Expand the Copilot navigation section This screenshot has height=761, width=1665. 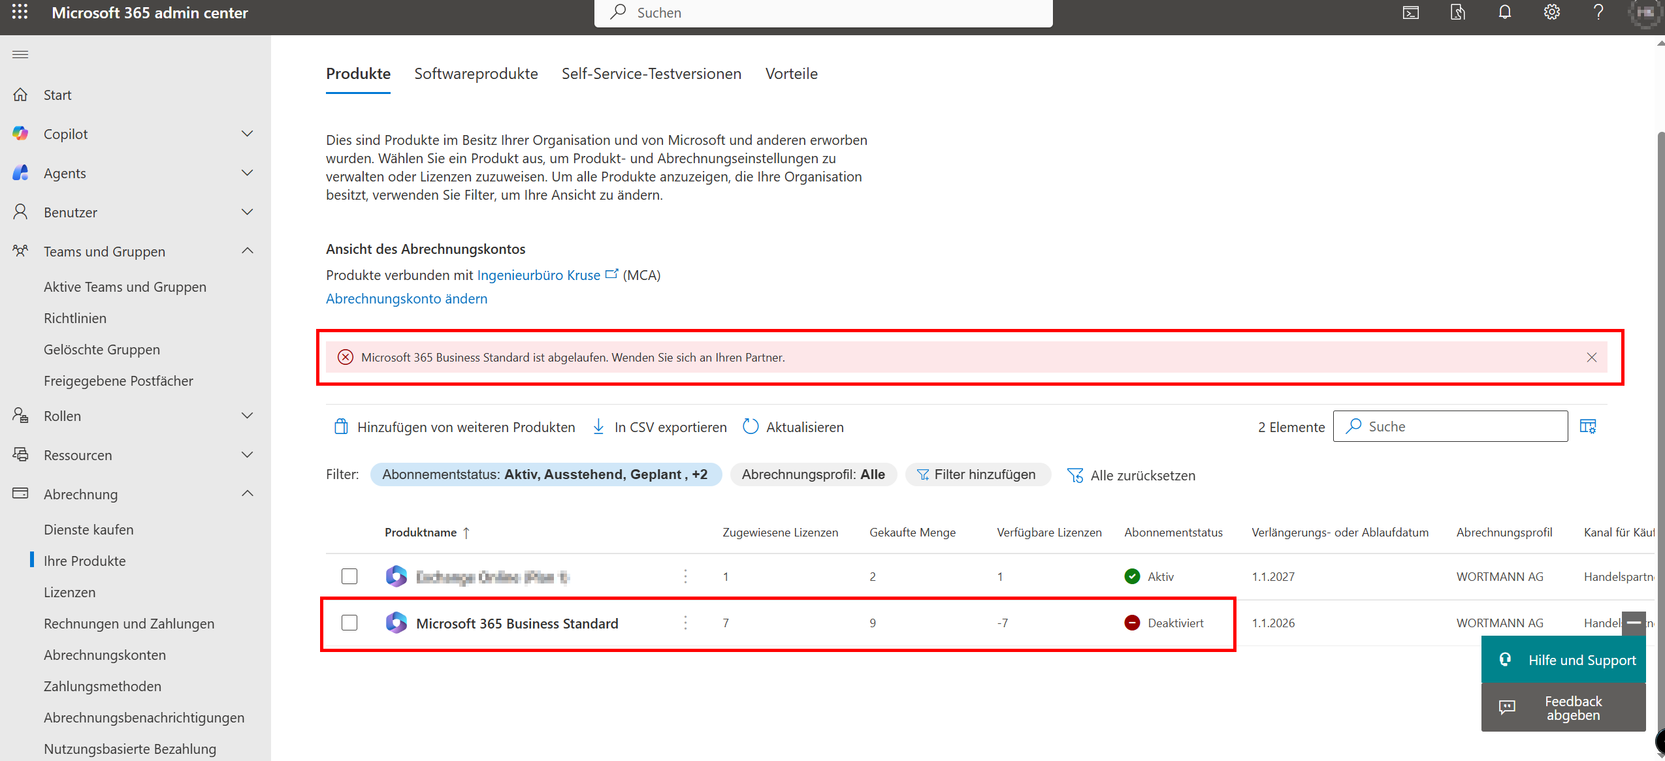coord(247,134)
